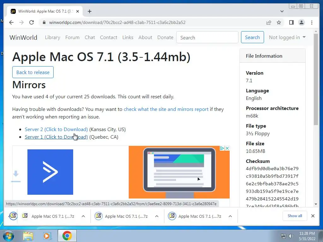
Task: Click the m68k processor architecture value
Action: 252,116
